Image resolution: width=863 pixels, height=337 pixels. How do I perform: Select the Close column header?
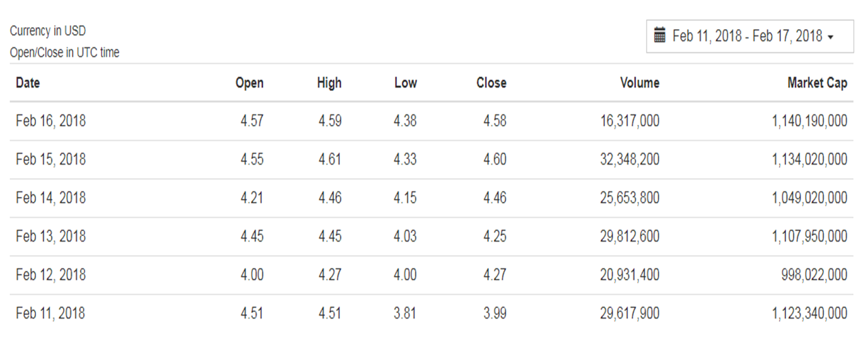coord(491,83)
